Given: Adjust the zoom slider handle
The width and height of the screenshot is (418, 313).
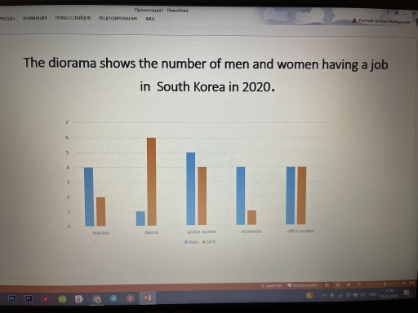Looking at the screenshot, I should (x=385, y=284).
